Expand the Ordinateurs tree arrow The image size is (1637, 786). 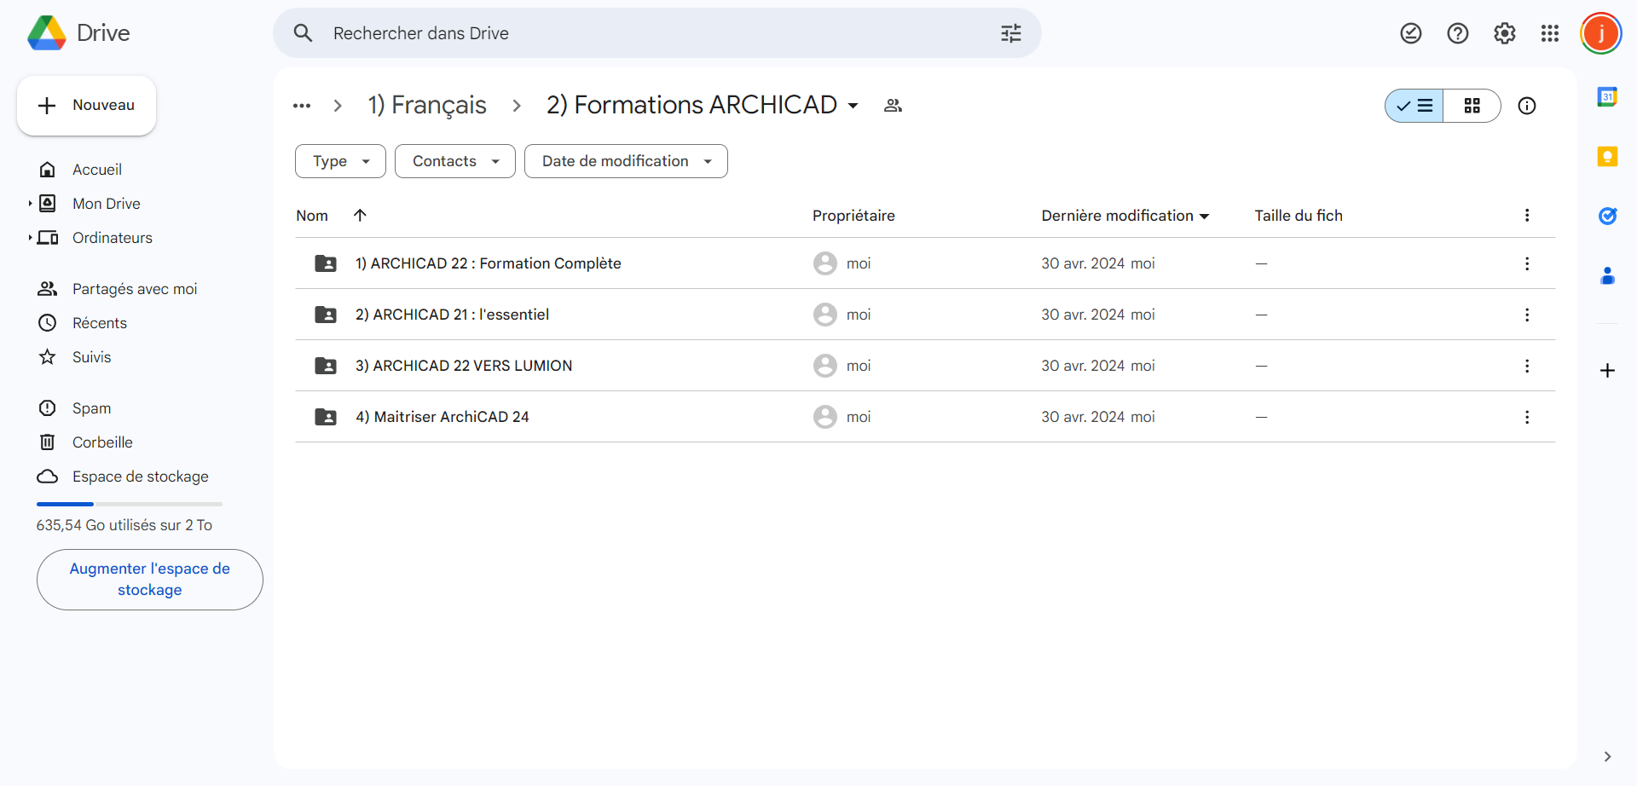(30, 238)
